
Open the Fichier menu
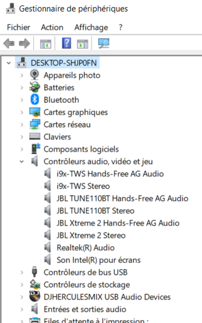[x=19, y=27]
